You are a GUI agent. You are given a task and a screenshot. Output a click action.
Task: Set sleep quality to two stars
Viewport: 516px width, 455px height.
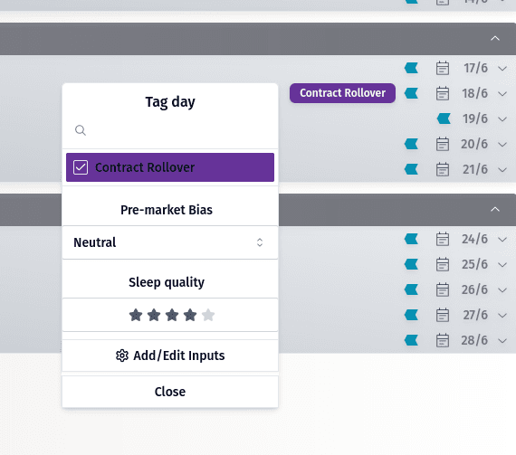[154, 316]
